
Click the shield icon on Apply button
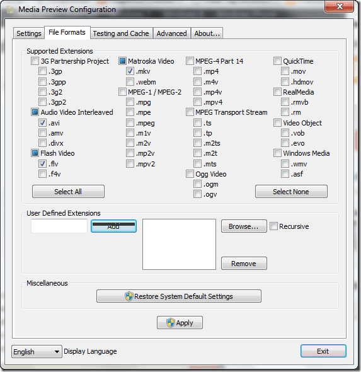[171, 323]
